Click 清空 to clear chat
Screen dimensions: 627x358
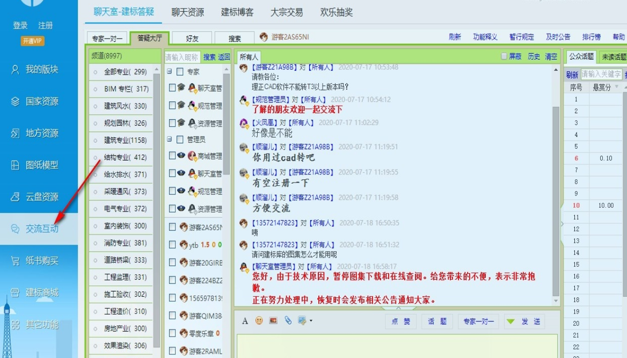pyautogui.click(x=551, y=56)
